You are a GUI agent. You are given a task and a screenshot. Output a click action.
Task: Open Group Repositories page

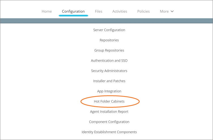(109, 50)
